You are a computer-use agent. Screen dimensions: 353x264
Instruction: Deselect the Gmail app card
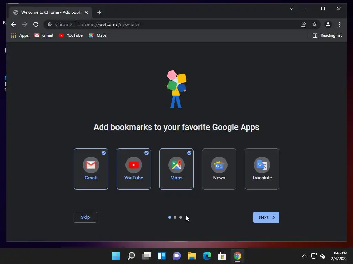coord(91,169)
